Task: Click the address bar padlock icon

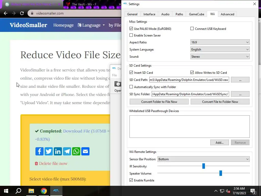Action: coord(32,13)
